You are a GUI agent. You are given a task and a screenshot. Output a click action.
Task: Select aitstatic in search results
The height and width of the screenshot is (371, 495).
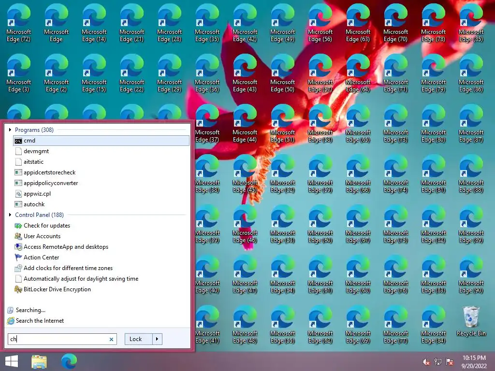pos(101,162)
